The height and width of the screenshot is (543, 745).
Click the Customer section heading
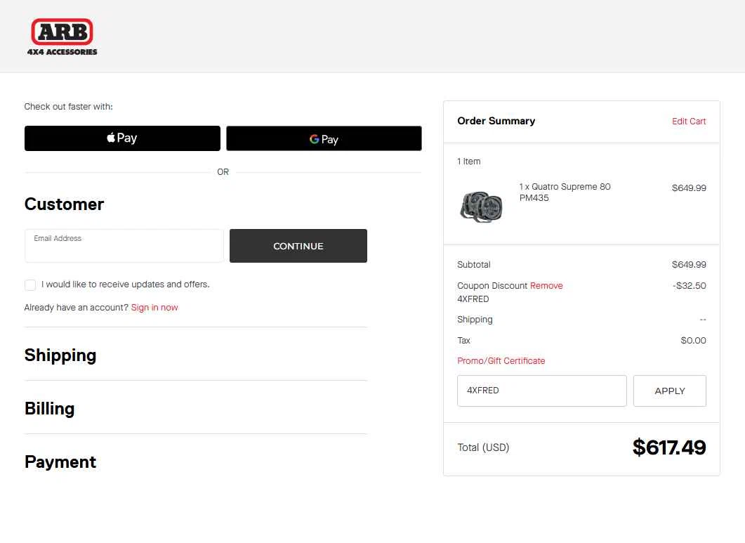tap(64, 204)
